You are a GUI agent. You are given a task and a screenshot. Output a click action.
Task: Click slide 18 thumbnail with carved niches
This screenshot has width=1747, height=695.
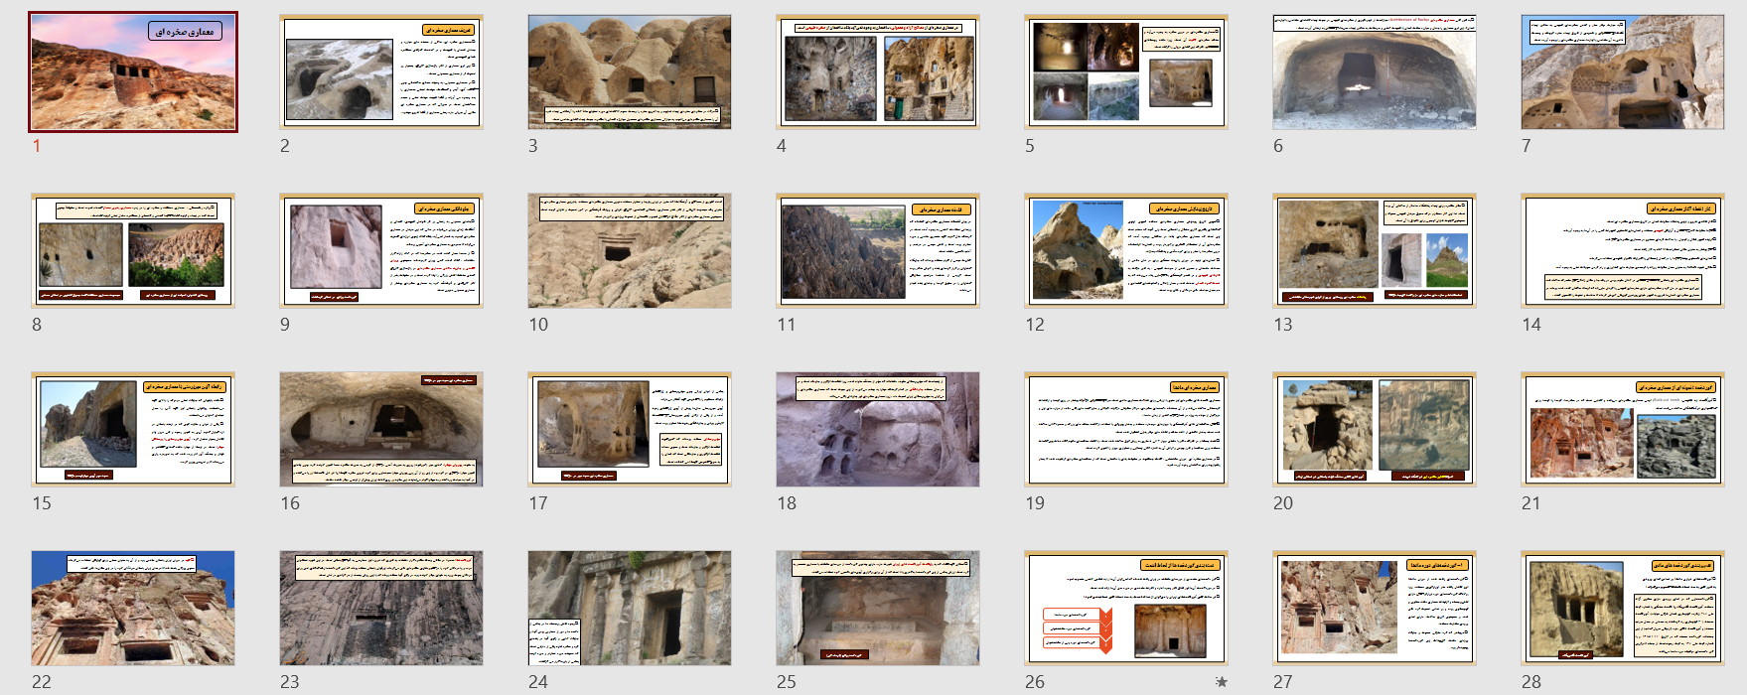tap(878, 429)
